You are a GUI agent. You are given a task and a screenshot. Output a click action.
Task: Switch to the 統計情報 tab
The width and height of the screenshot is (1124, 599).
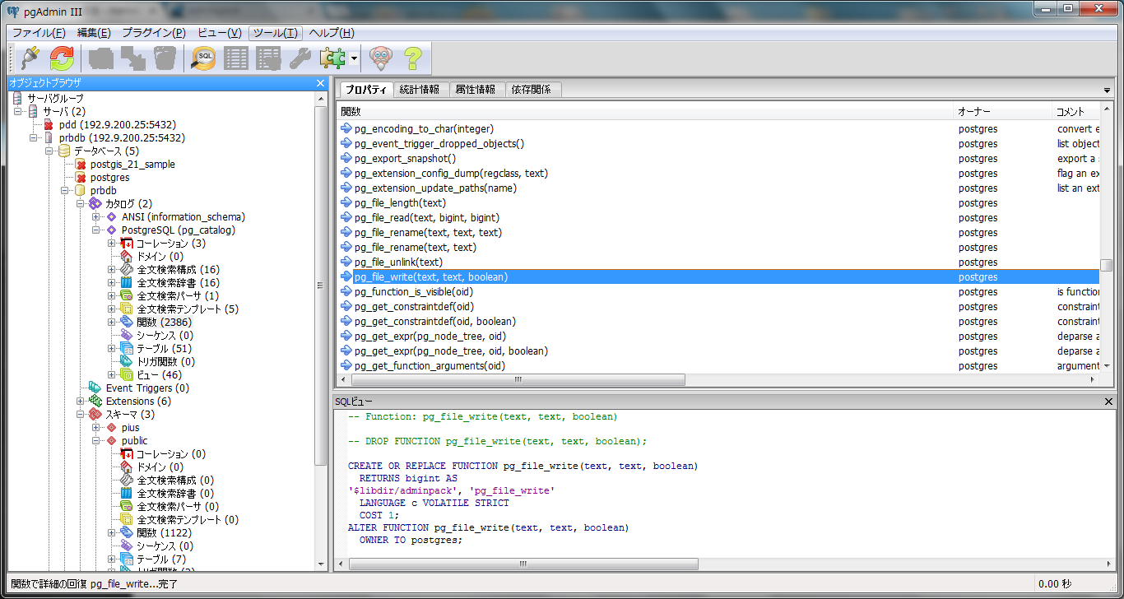(x=420, y=90)
